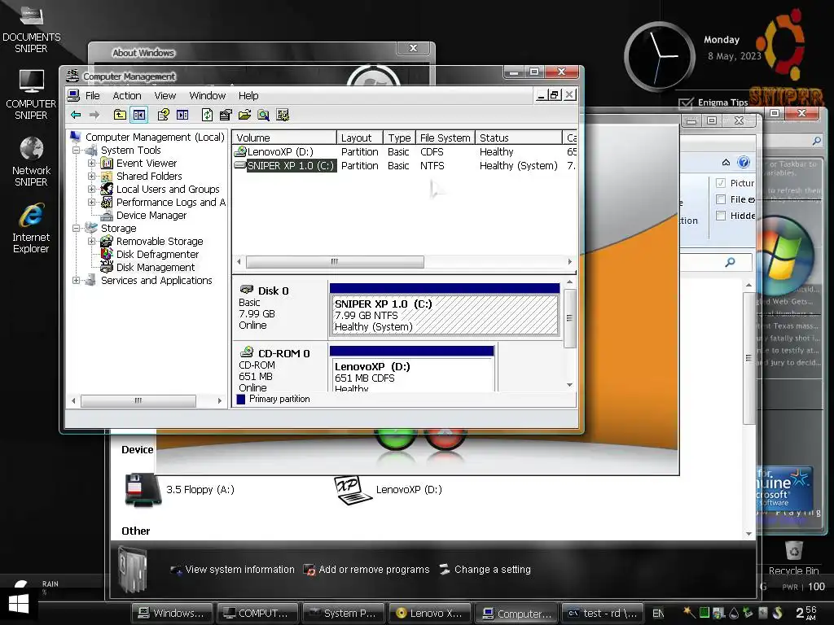
Task: Click the Windows start button
Action: tap(19, 604)
